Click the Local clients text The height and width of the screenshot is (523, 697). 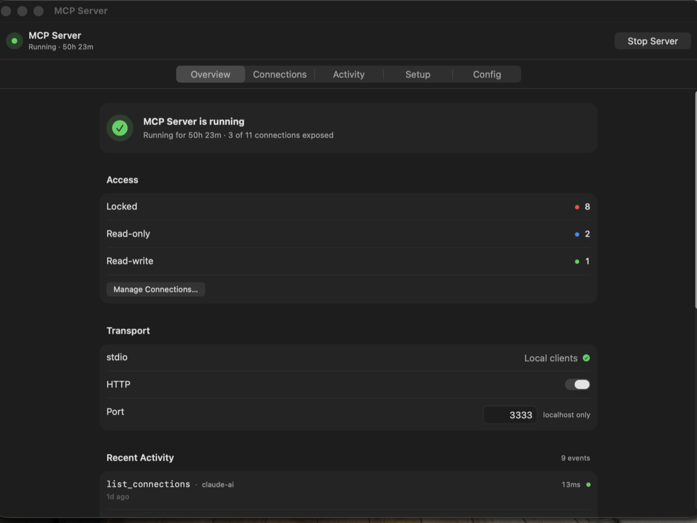(551, 358)
